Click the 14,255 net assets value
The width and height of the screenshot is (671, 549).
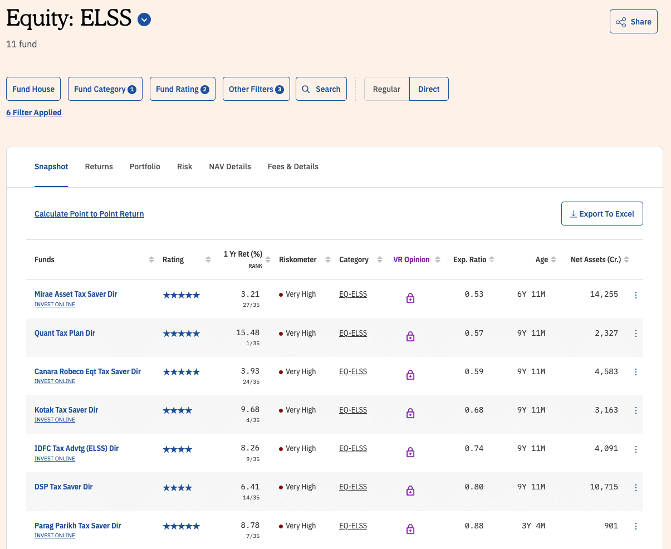604,294
